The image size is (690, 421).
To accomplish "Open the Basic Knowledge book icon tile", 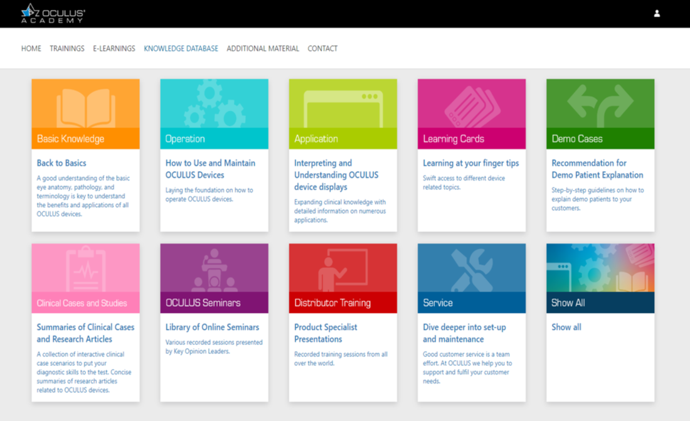I will point(85,105).
